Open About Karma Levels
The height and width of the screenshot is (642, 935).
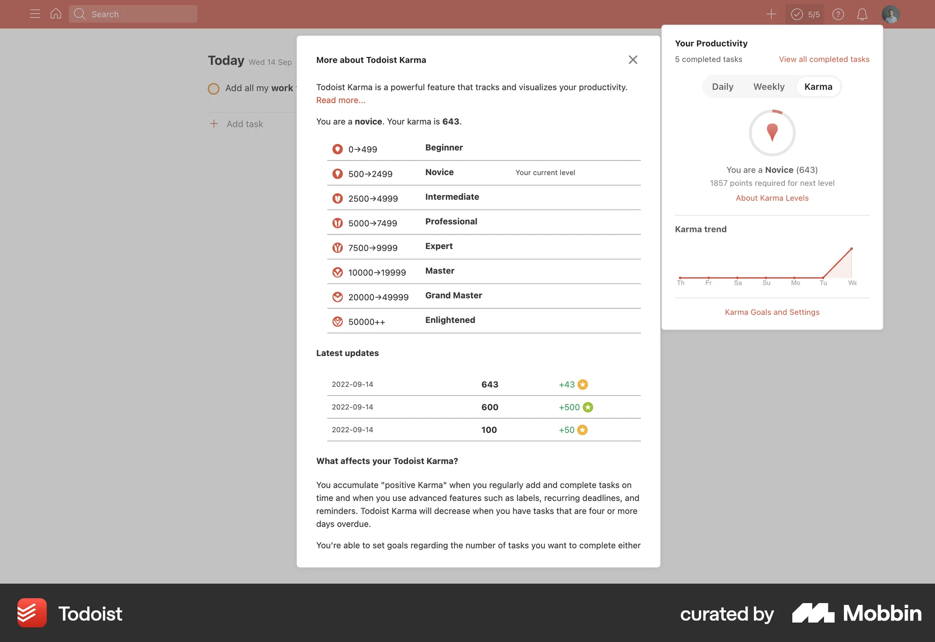(772, 198)
